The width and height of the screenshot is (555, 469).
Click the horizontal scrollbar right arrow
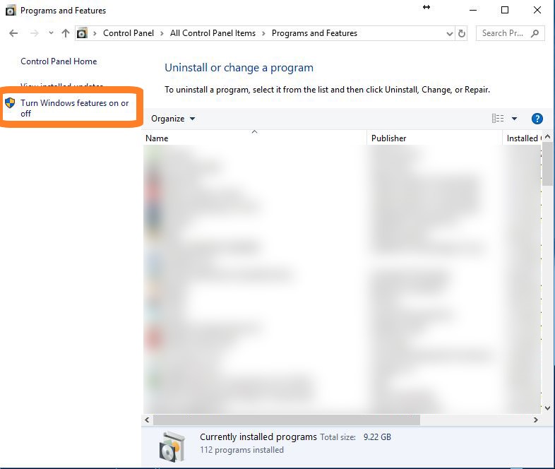pos(535,420)
